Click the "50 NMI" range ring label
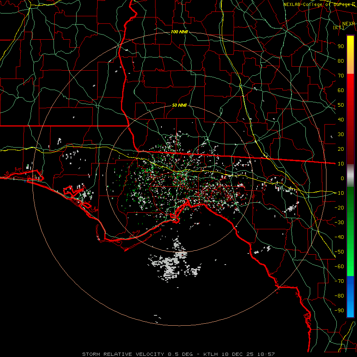357x357 pixels. pyautogui.click(x=179, y=105)
